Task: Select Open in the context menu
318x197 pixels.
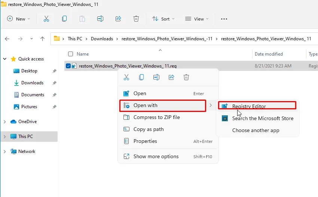Action: (x=168, y=93)
